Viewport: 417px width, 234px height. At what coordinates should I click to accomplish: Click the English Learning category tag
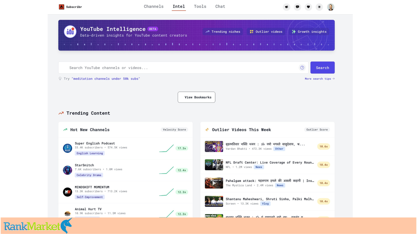(x=90, y=153)
